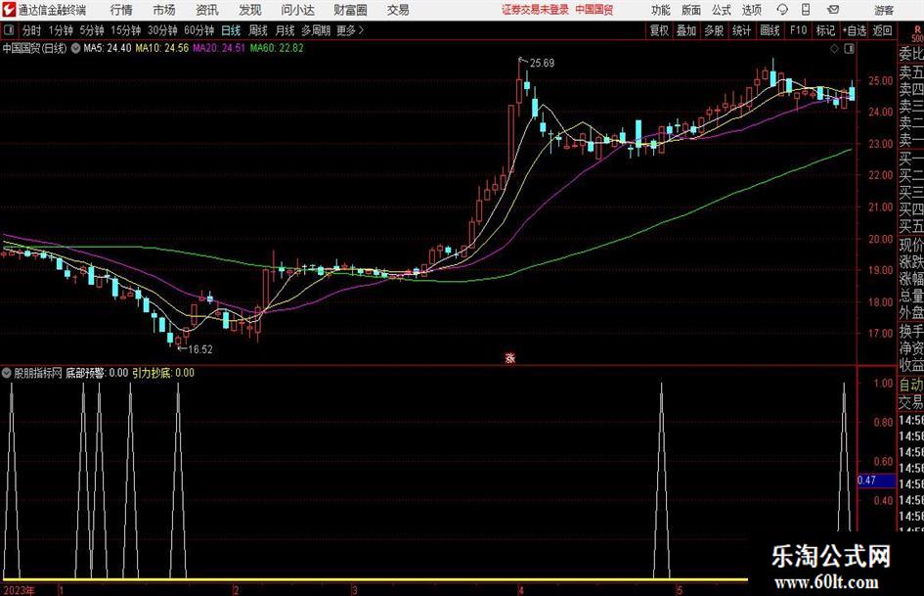Click the 游客 user label

coord(883,10)
